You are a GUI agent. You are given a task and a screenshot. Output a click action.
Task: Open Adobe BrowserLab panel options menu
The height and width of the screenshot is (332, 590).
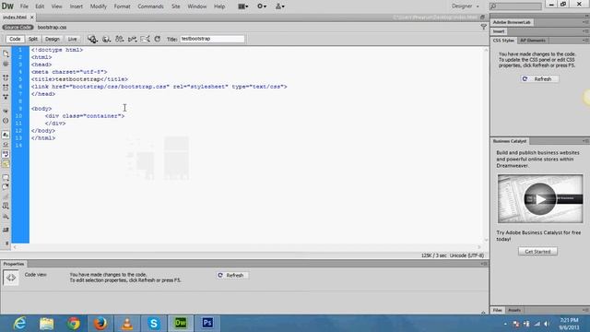(x=585, y=22)
